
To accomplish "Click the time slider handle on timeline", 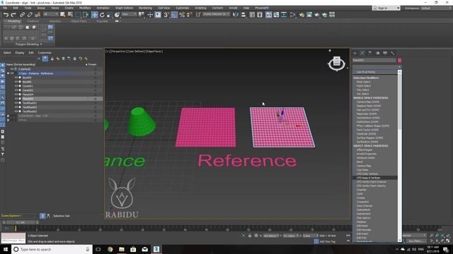I will 21,223.
